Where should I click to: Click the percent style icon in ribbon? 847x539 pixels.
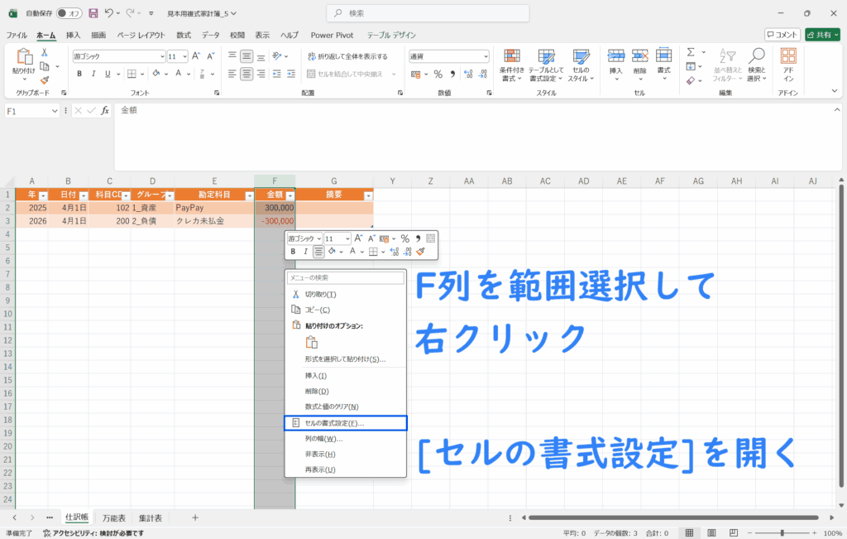(x=438, y=74)
